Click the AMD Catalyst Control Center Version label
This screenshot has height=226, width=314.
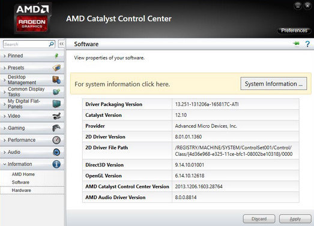[127, 186]
